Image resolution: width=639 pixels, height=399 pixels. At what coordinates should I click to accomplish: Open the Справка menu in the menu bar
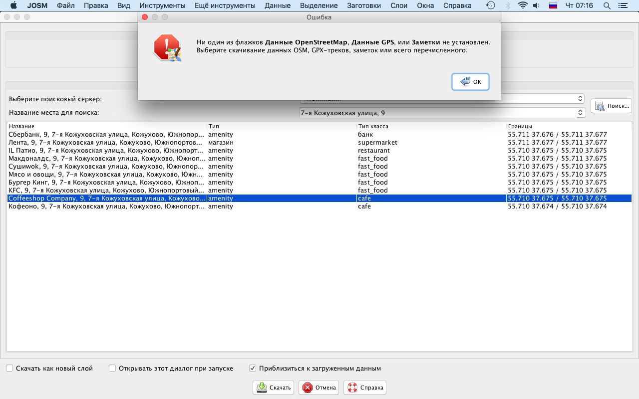point(457,5)
